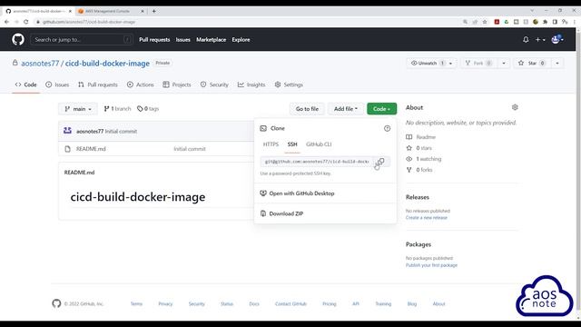Star the repository
Viewport: 581px width, 327px height.
532,63
